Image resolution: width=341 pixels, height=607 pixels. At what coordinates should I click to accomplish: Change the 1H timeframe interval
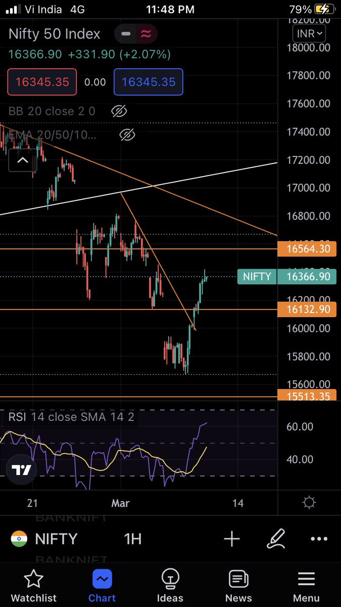(x=133, y=539)
